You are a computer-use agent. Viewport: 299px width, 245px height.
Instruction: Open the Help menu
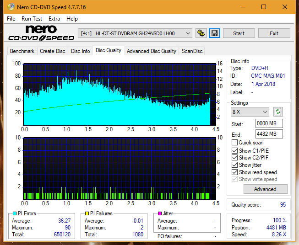tap(72, 19)
